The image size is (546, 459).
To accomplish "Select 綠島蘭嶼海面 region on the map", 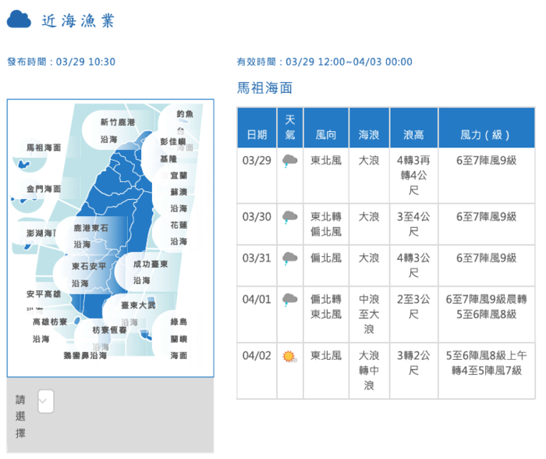I will [x=179, y=339].
